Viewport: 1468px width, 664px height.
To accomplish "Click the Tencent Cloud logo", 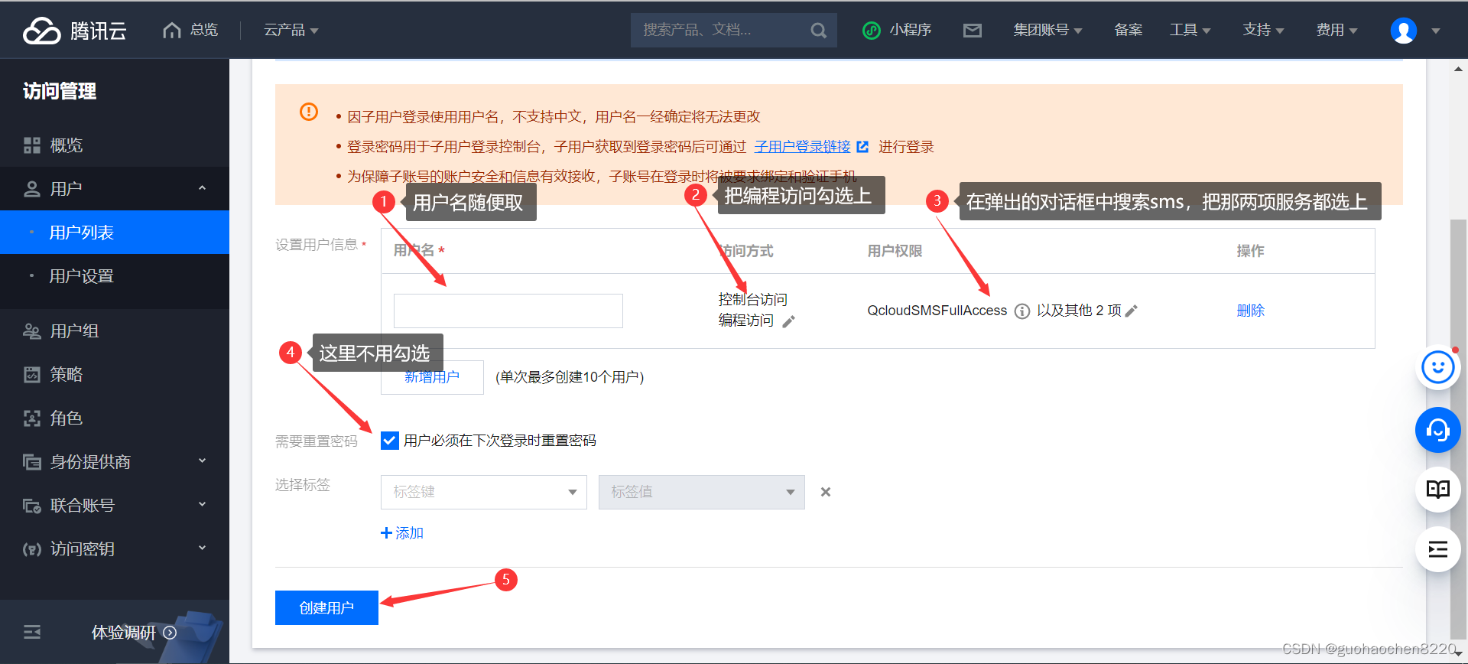I will coord(74,31).
